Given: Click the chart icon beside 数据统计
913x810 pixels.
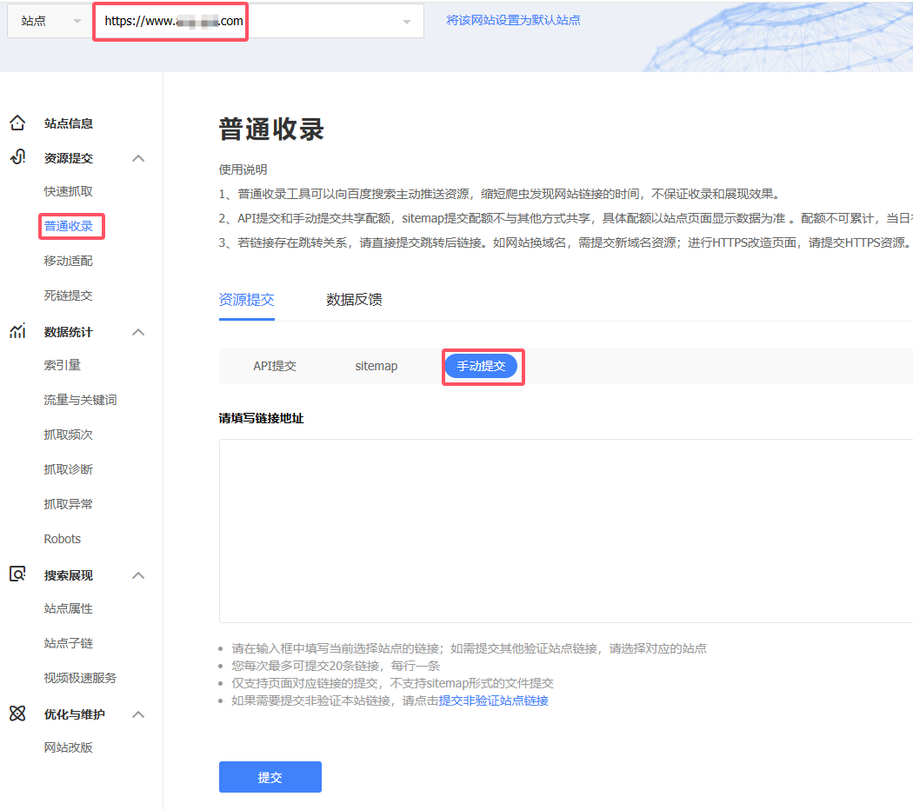Looking at the screenshot, I should click(17, 331).
